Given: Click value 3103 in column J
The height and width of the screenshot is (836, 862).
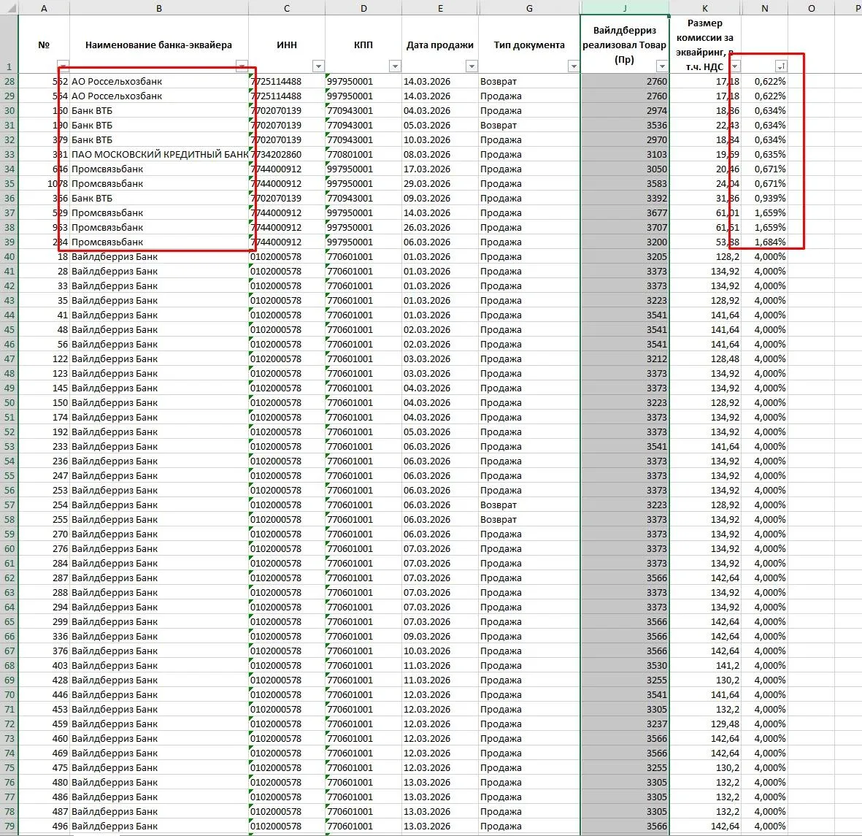Looking at the screenshot, I should (625, 155).
